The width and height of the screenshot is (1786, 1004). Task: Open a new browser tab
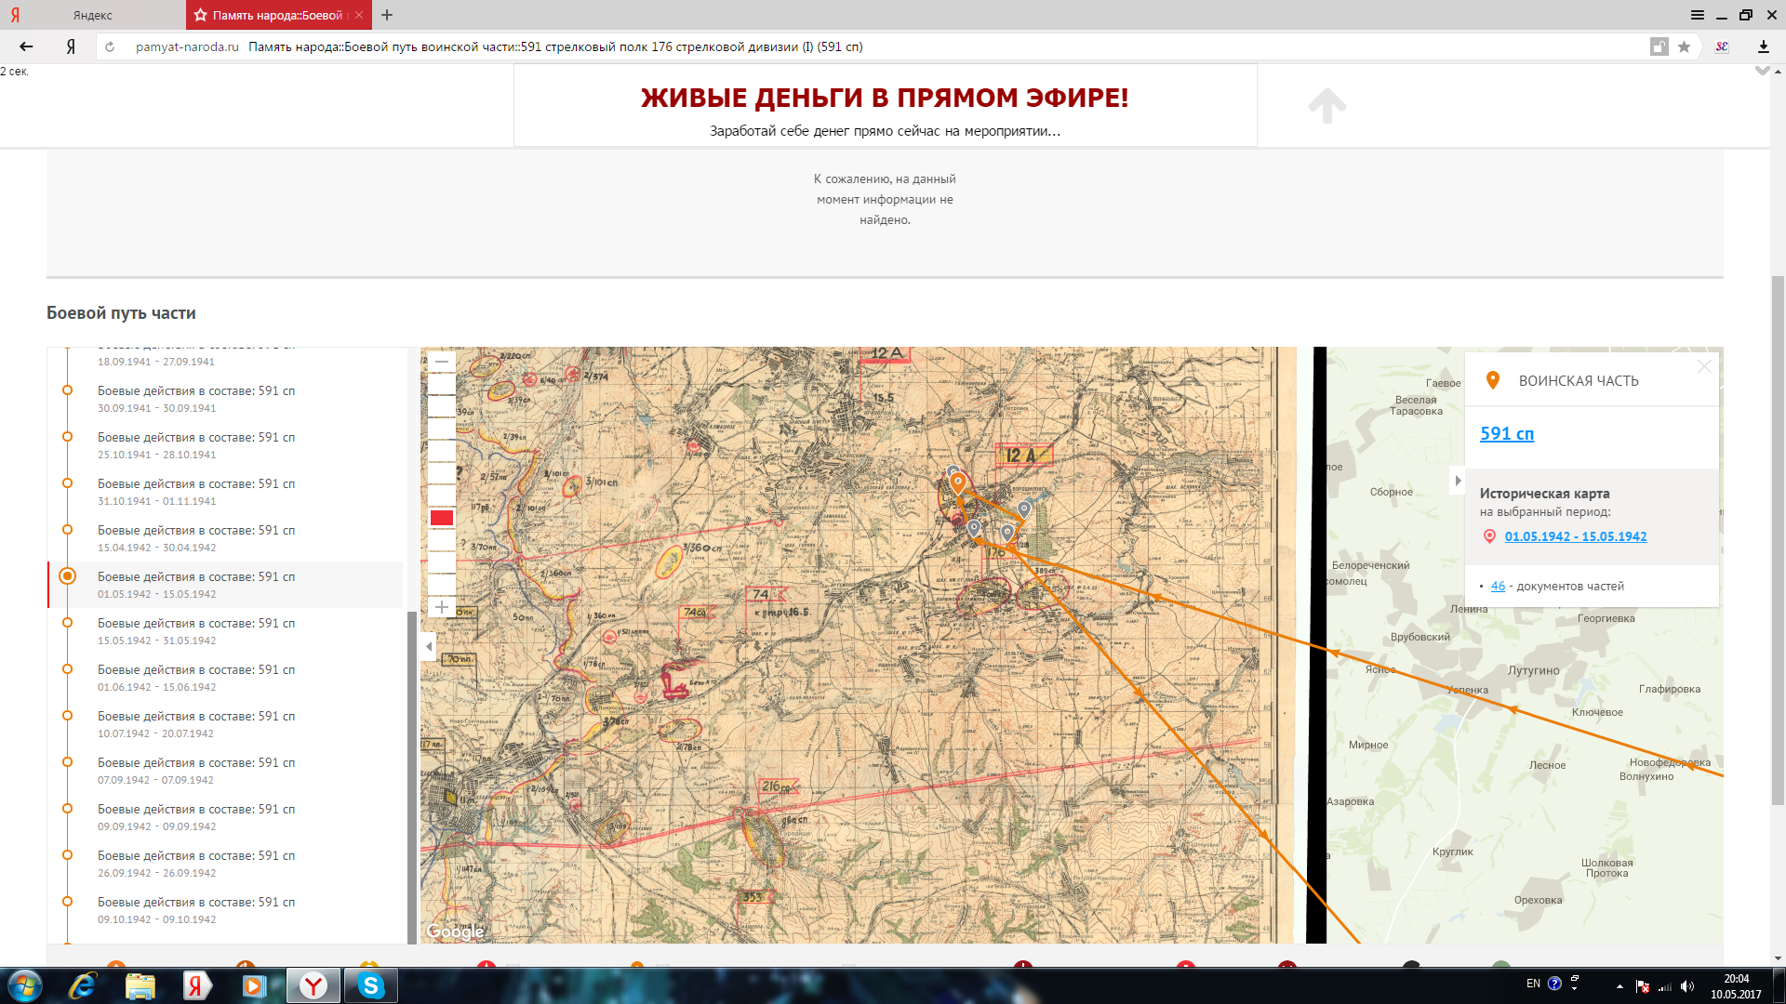[x=387, y=15]
